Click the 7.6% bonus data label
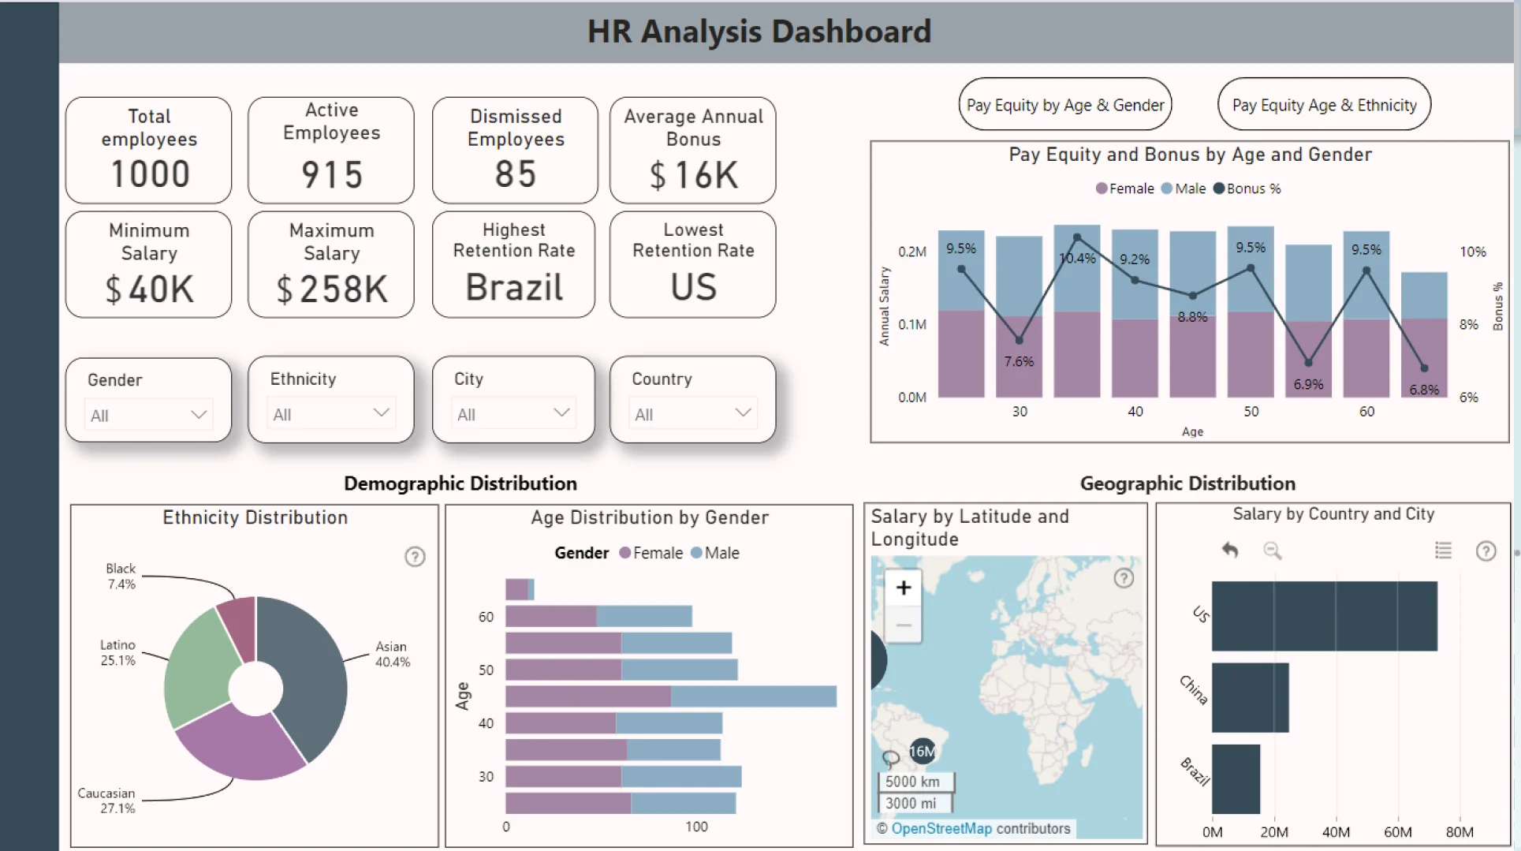1521x851 pixels. point(1019,362)
